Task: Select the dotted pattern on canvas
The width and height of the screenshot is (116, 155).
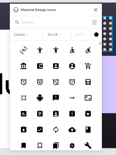Action: (x=107, y=34)
